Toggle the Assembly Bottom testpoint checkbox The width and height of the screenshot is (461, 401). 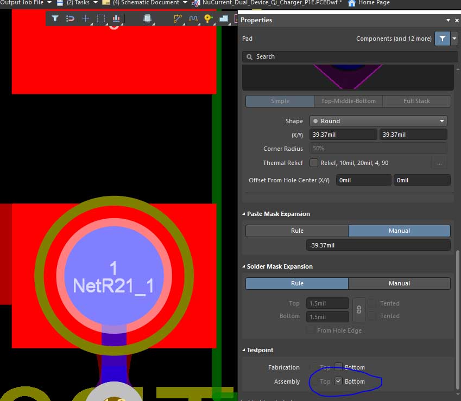pyautogui.click(x=338, y=381)
